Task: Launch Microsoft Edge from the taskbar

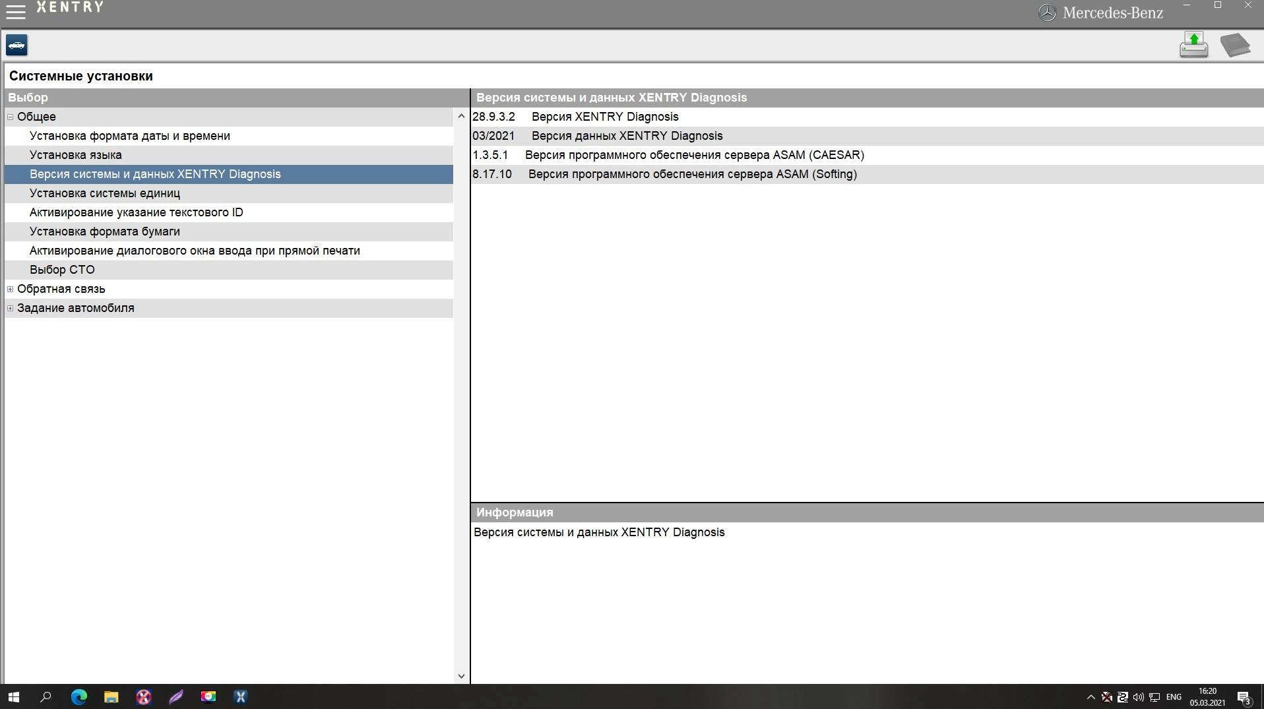Action: point(79,696)
